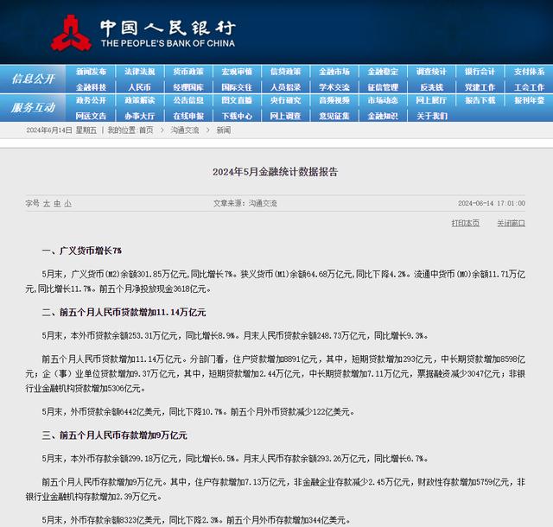This screenshot has width=553, height=527.
Task: Open 意见征集 navigation item
Action: pos(334,116)
